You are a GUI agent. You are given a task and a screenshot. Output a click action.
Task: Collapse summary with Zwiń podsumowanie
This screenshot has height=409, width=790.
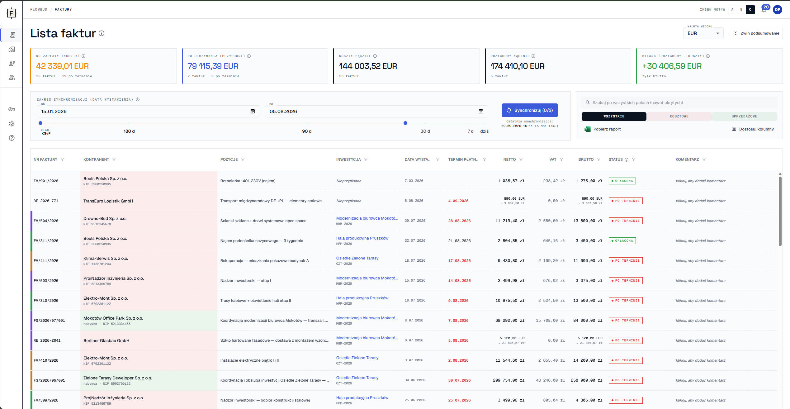coord(756,33)
